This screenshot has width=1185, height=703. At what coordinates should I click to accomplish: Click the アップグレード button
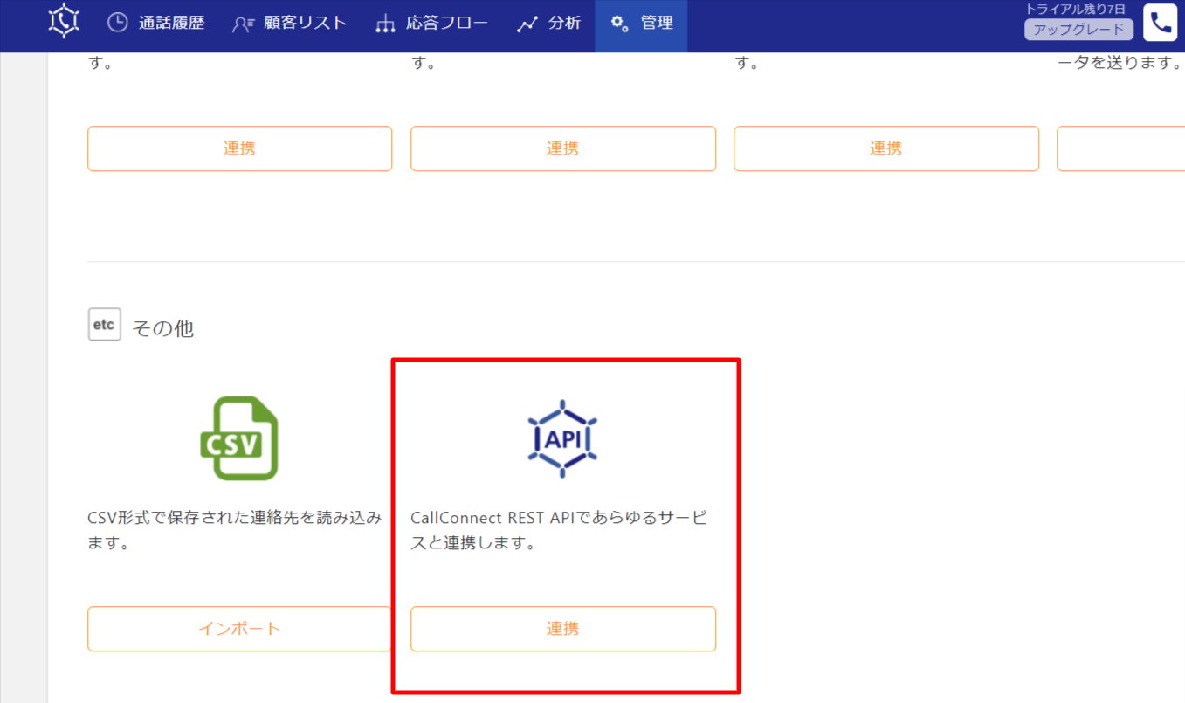point(1079,29)
